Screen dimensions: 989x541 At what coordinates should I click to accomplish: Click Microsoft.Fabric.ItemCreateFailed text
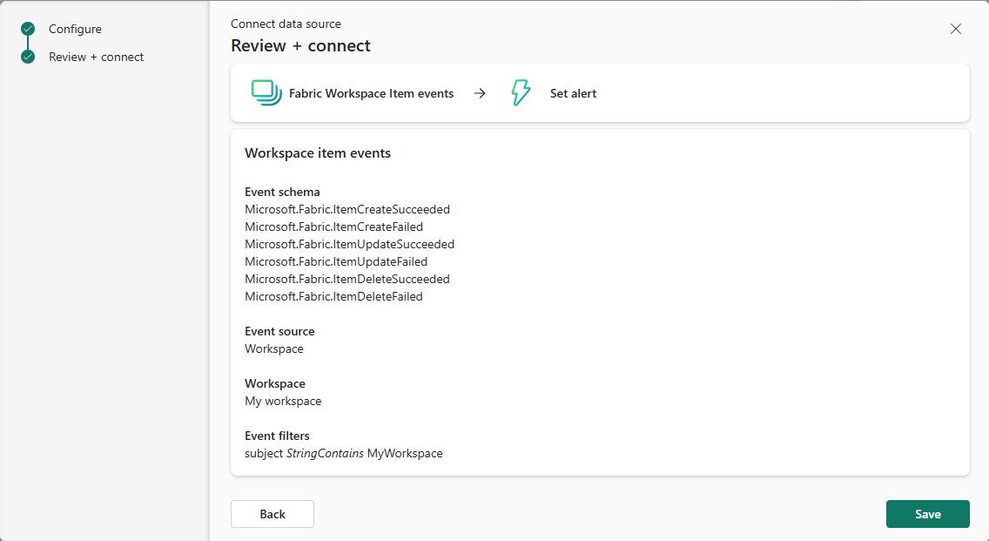tap(333, 227)
